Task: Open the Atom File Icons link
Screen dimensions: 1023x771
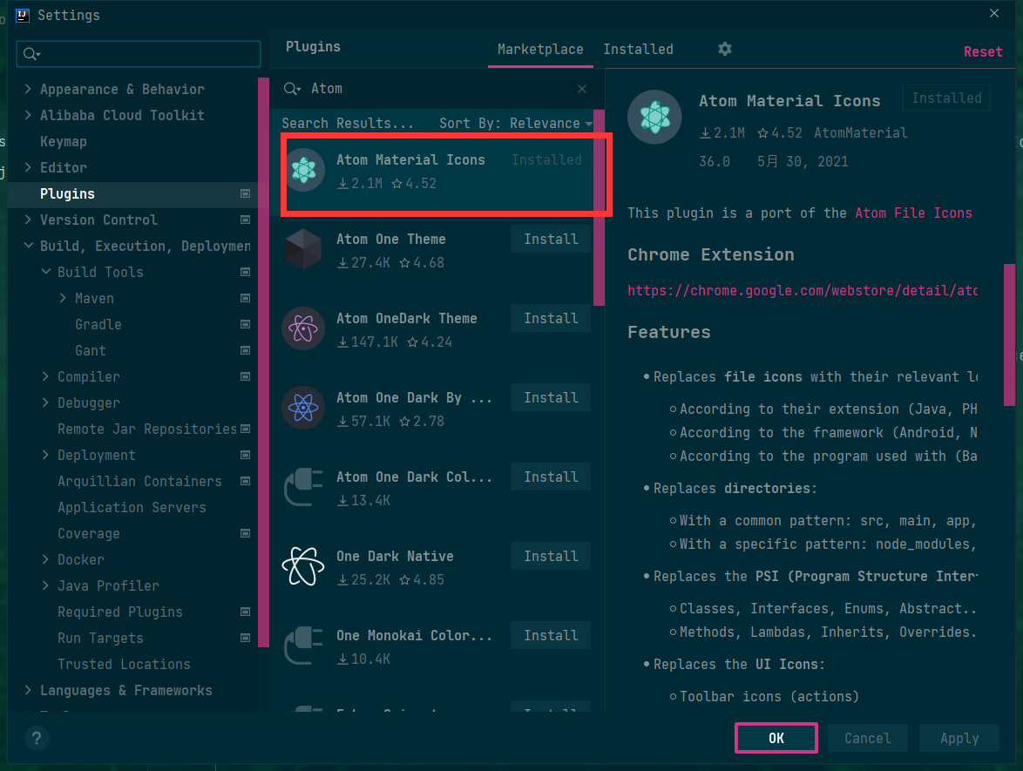Action: 913,213
